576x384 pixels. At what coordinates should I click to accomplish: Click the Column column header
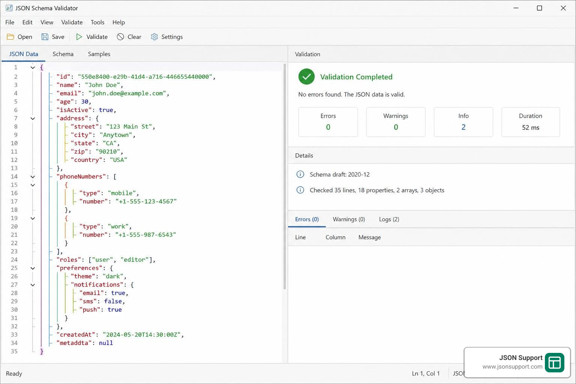click(335, 237)
